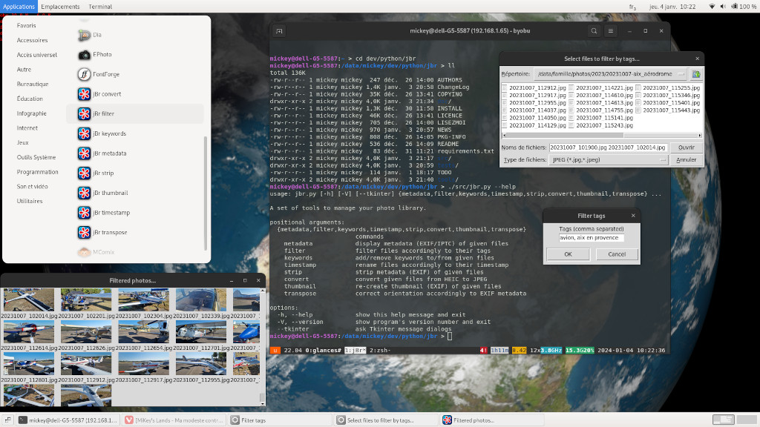Click the battery 100 % indicator

[744, 6]
